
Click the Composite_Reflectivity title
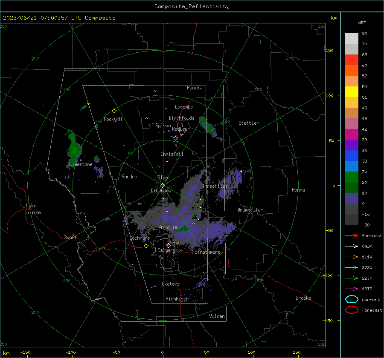point(192,6)
